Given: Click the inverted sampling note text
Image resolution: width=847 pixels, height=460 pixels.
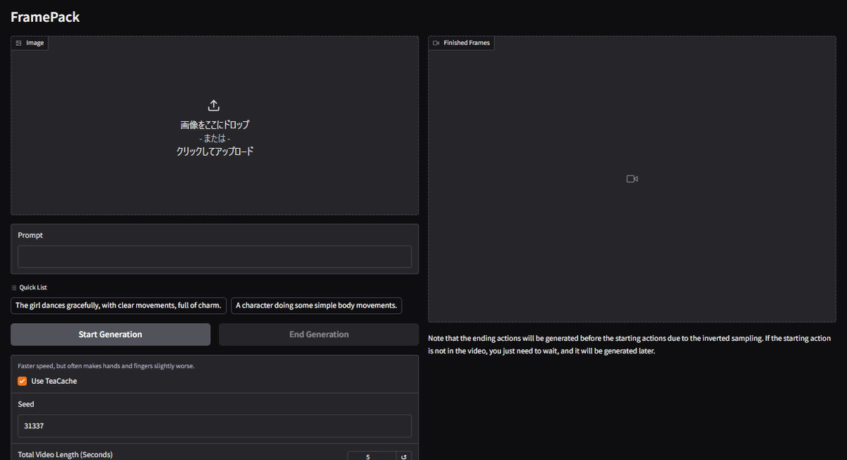Looking at the screenshot, I should click(x=630, y=344).
